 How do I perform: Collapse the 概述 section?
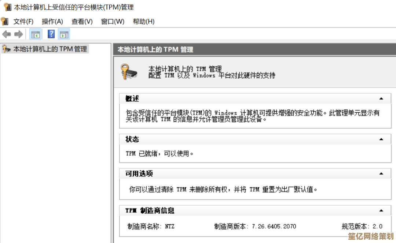click(x=381, y=99)
